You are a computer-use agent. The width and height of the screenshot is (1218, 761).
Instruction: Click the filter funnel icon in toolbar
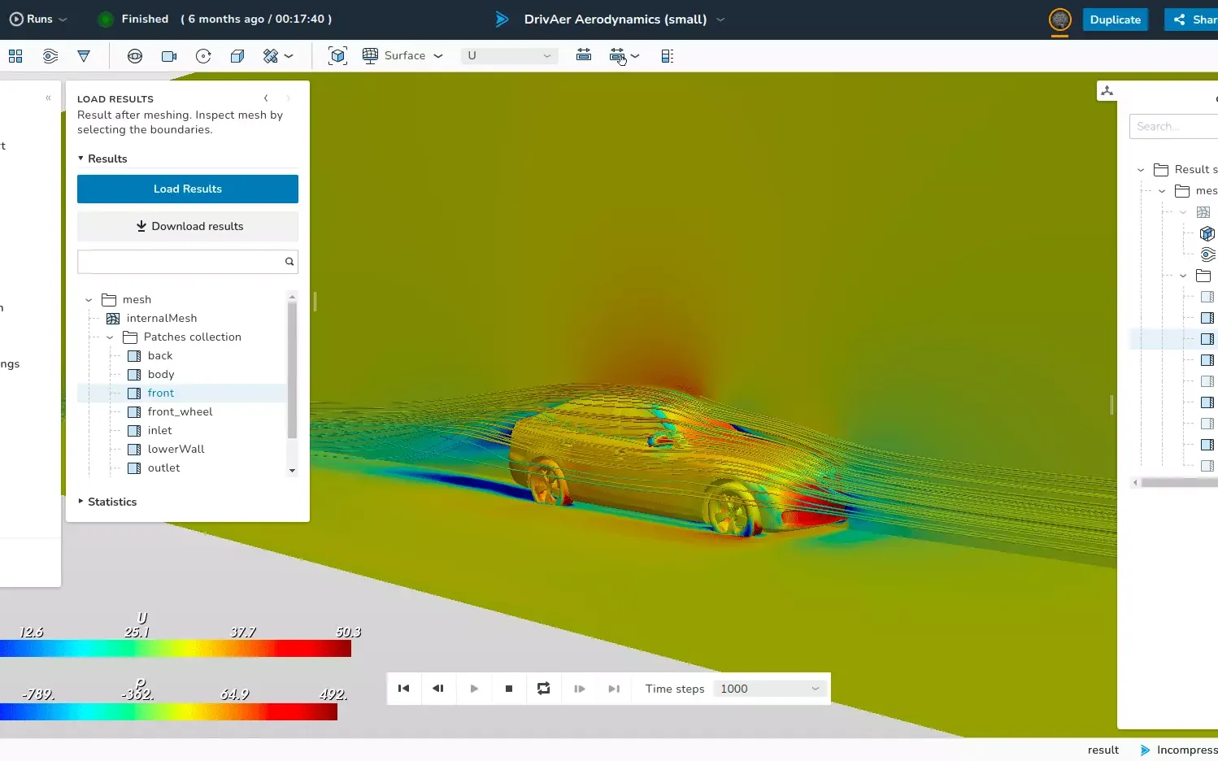84,56
